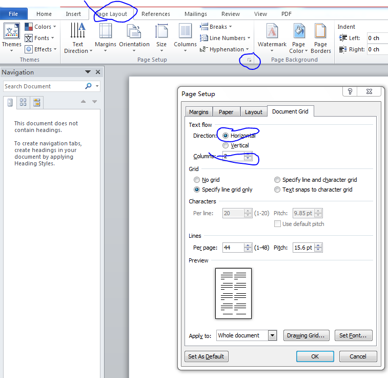This screenshot has width=388, height=378.
Task: Switch to the View ribbon tab
Action: point(260,14)
